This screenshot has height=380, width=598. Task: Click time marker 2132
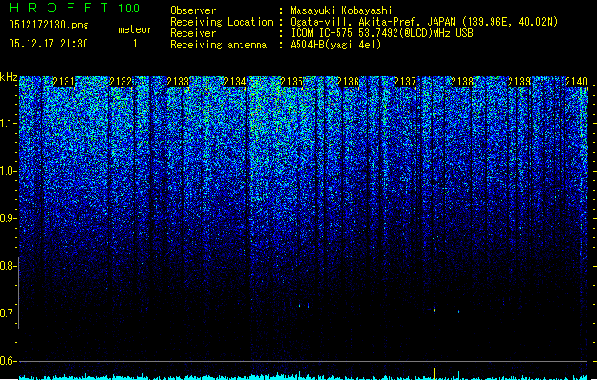[x=121, y=82]
